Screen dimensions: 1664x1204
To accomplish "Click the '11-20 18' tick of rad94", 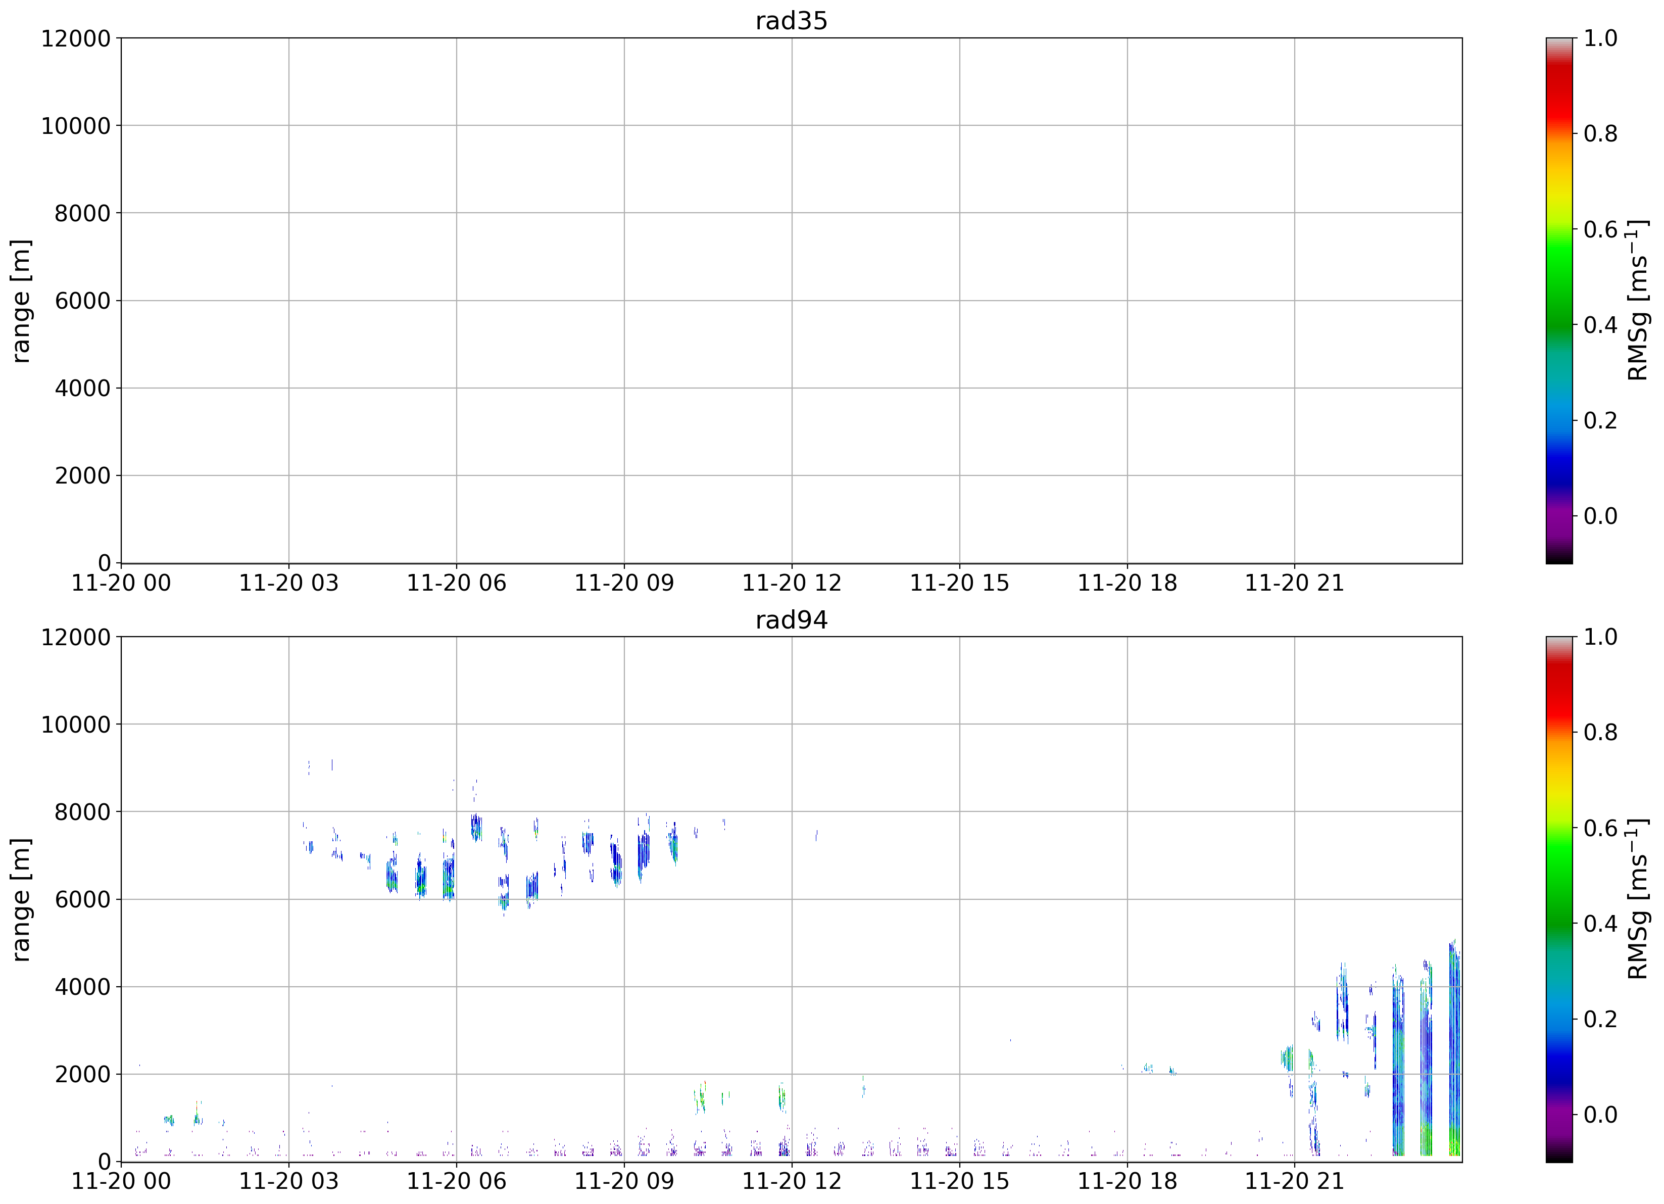I will (x=1127, y=1181).
